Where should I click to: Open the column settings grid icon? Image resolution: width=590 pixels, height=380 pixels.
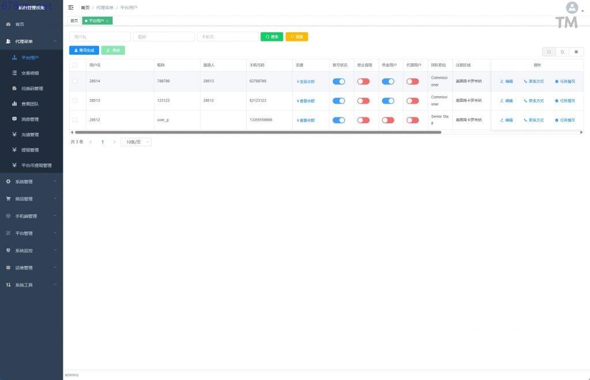pyautogui.click(x=576, y=51)
